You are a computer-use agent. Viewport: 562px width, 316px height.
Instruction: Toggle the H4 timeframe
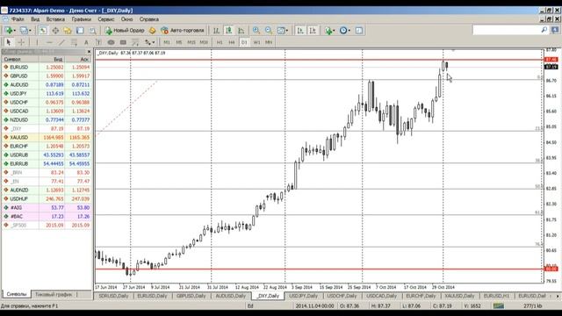[x=232, y=42]
